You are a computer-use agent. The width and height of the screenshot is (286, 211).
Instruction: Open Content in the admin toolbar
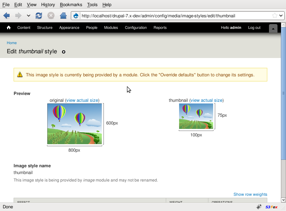tap(24, 27)
